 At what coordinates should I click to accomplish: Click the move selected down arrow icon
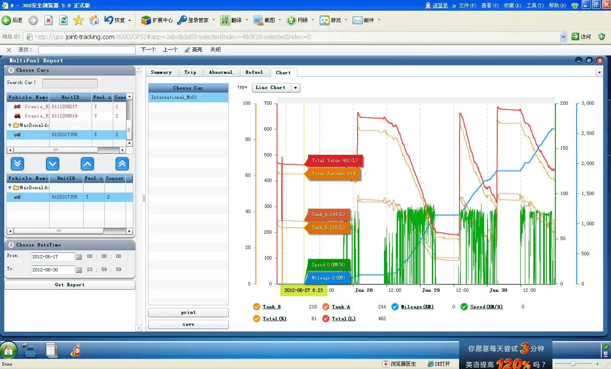point(52,164)
